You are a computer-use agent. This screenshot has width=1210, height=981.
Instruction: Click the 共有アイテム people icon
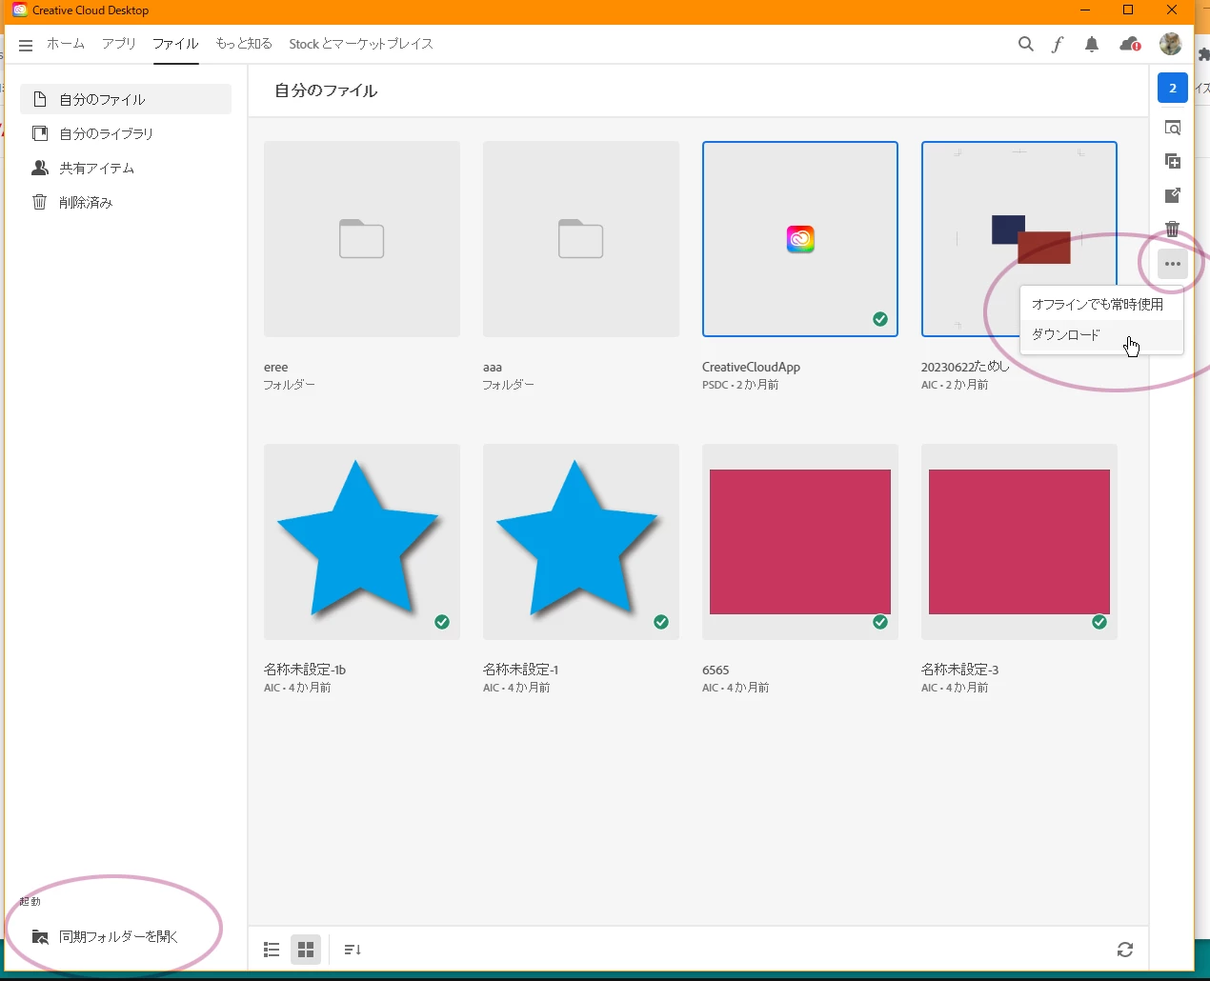pyautogui.click(x=40, y=168)
